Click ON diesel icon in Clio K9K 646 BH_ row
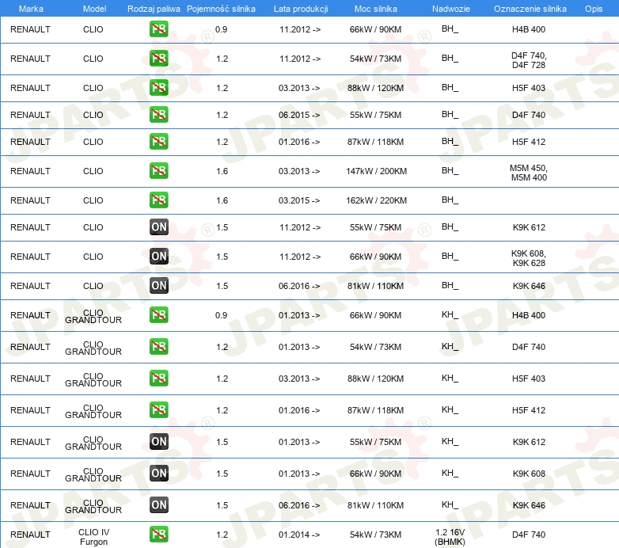The width and height of the screenshot is (619, 548). [158, 285]
